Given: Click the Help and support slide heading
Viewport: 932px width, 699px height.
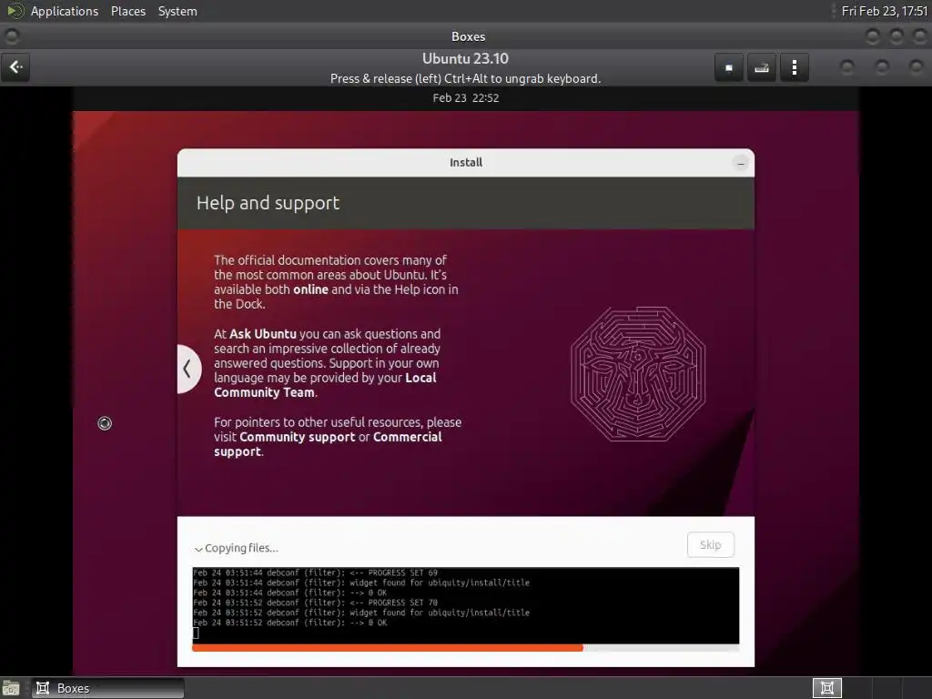Looking at the screenshot, I should pos(268,203).
